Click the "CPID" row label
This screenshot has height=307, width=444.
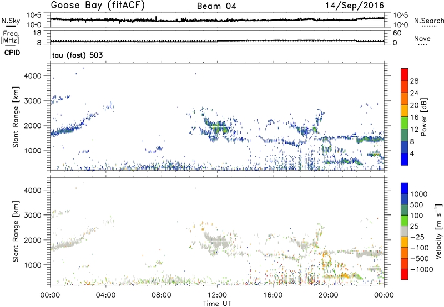point(12,53)
